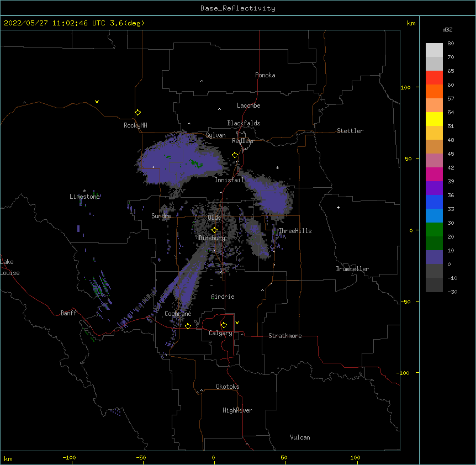The image size is (476, 465).
Task: Click the yellow diamond marker near RockyMH
Action: tap(137, 113)
